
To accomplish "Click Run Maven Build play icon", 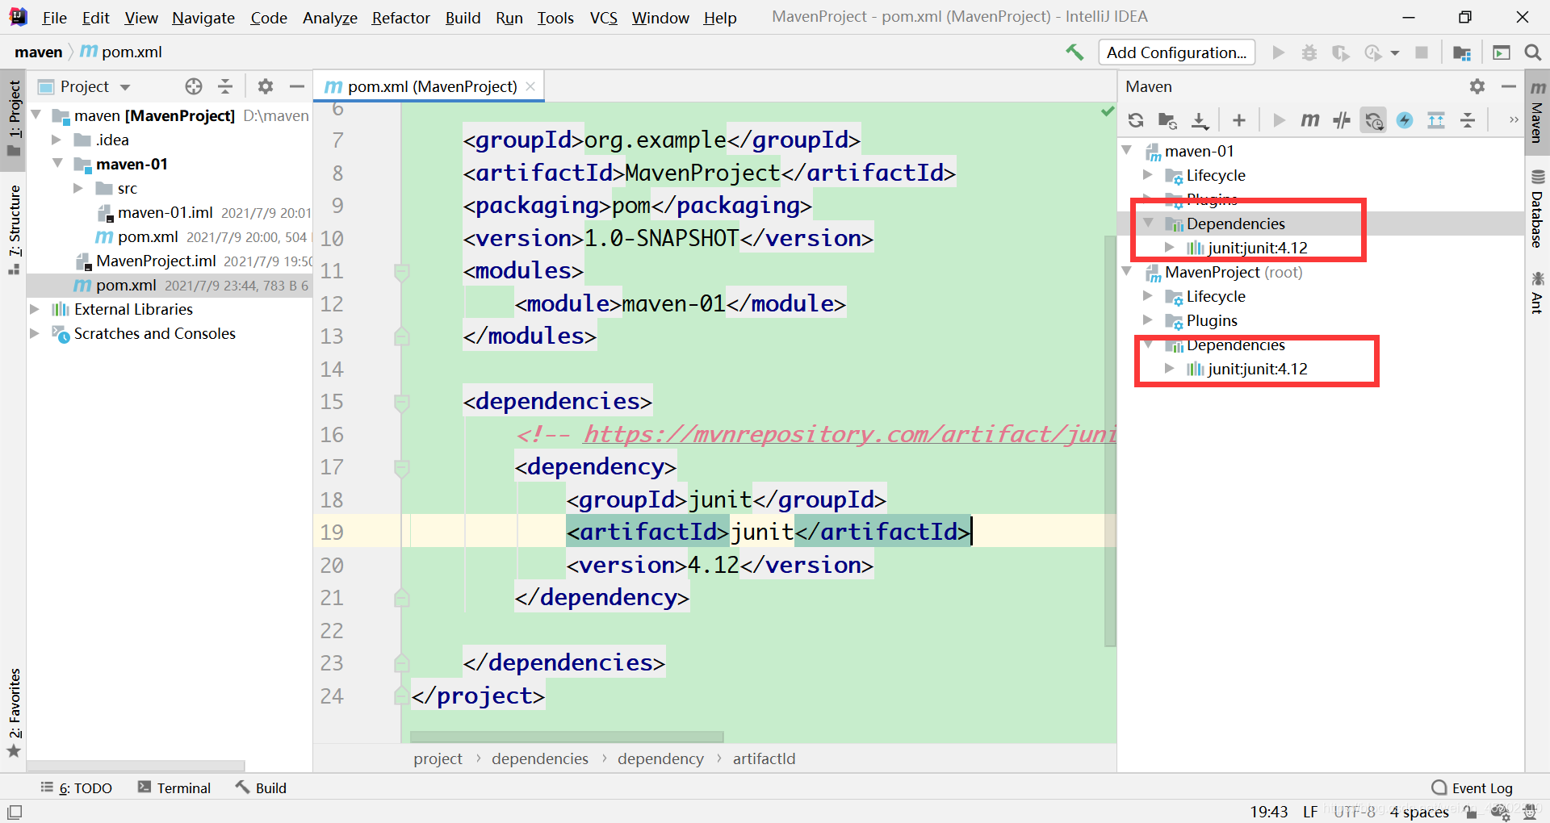I will (1279, 120).
